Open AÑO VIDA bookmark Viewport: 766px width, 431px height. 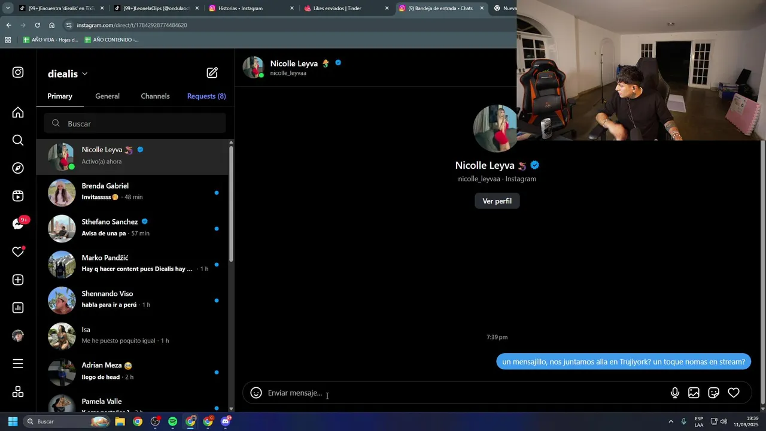click(50, 40)
